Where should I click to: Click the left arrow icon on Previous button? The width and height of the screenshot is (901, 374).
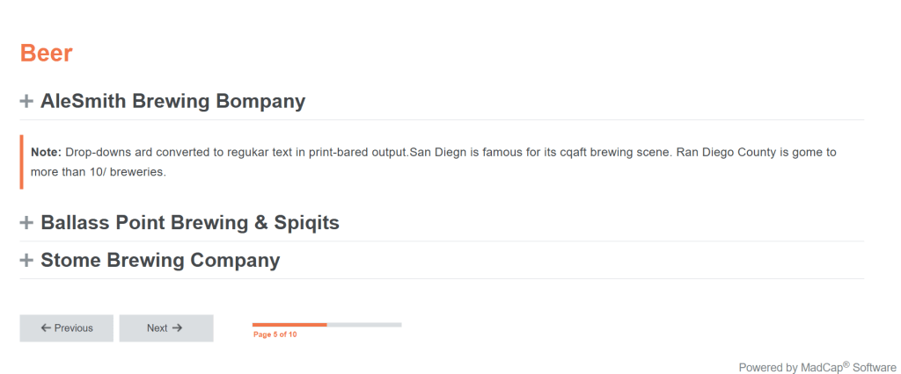(46, 328)
